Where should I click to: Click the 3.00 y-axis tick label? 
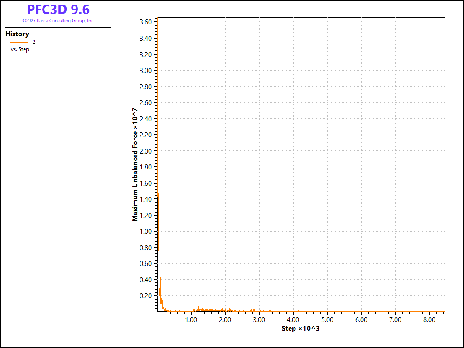click(145, 71)
